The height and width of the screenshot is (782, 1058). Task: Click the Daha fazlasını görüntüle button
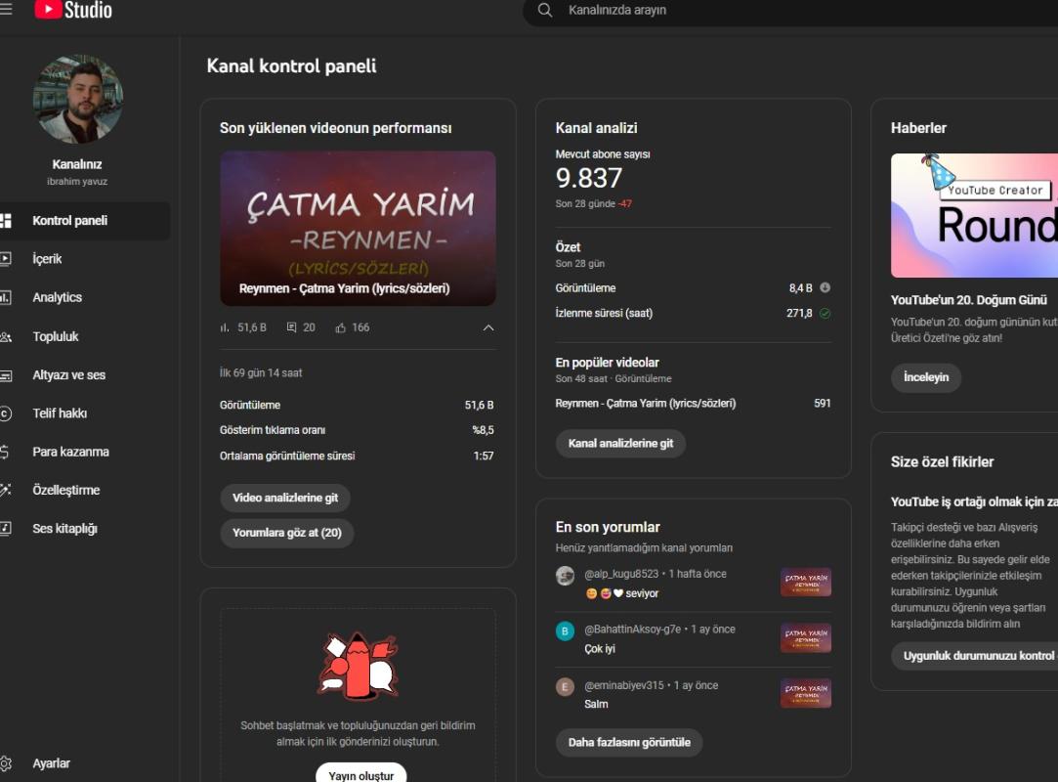pyautogui.click(x=629, y=743)
